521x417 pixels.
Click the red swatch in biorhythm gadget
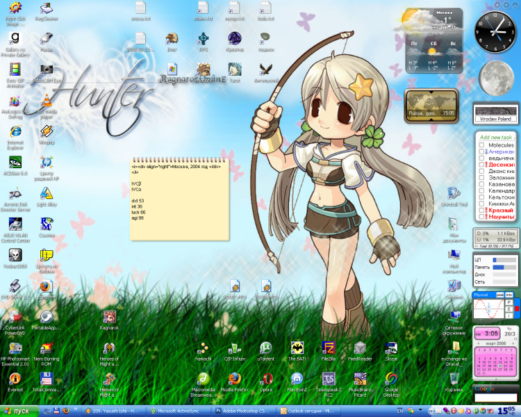coord(517,309)
